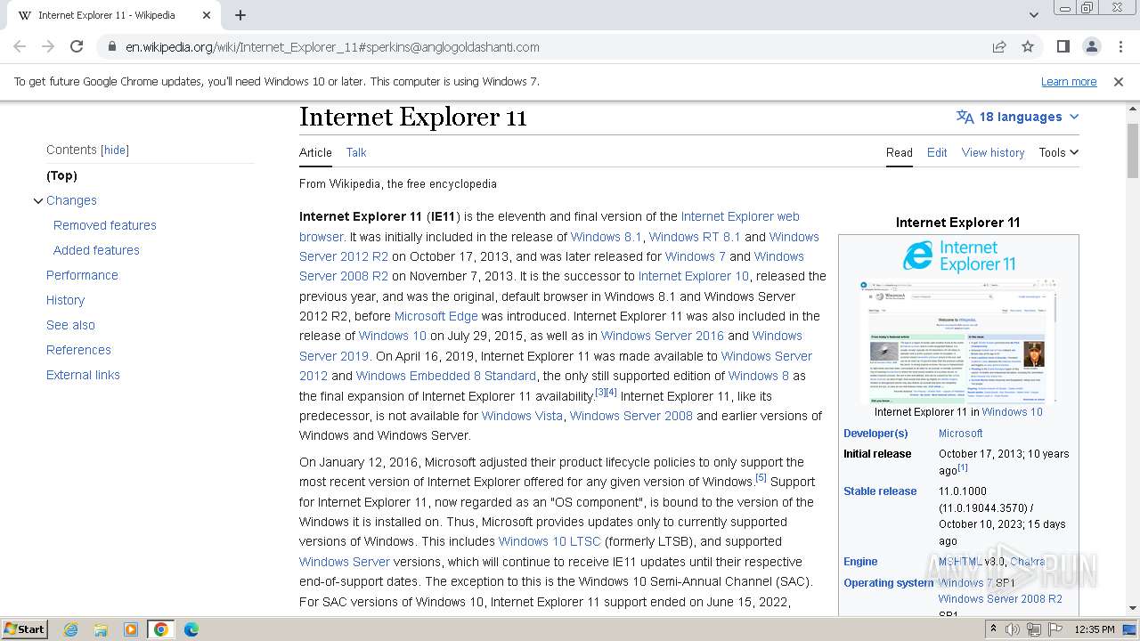The image size is (1140, 641).
Task: Go to References section
Action: pyautogui.click(x=78, y=350)
